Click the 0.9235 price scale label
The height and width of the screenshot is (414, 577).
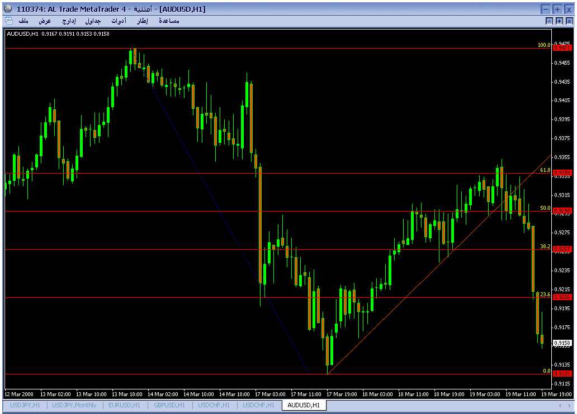click(562, 271)
